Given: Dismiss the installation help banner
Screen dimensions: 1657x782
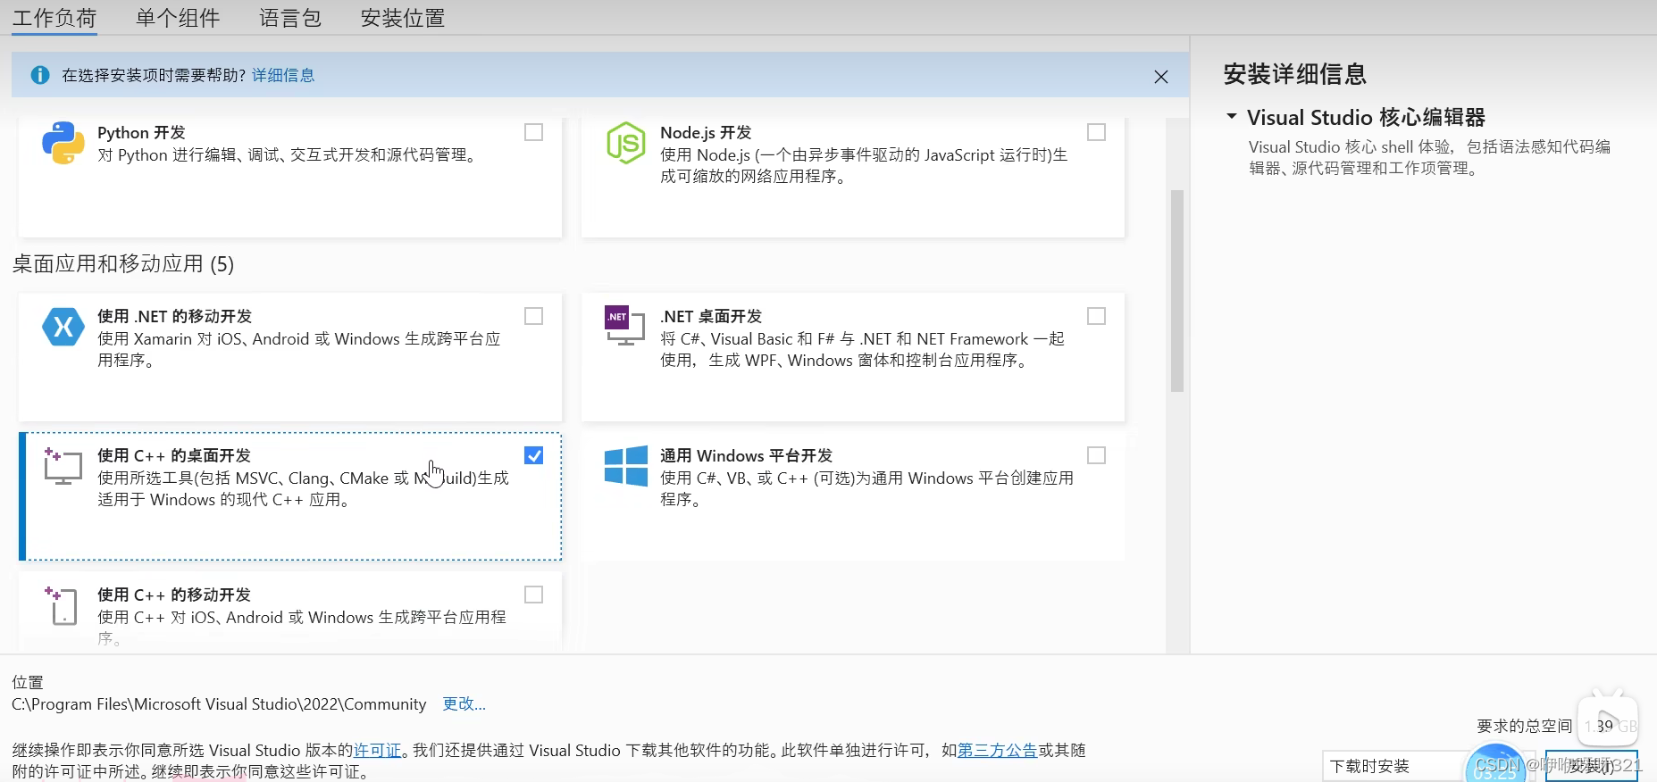Looking at the screenshot, I should [x=1161, y=77].
